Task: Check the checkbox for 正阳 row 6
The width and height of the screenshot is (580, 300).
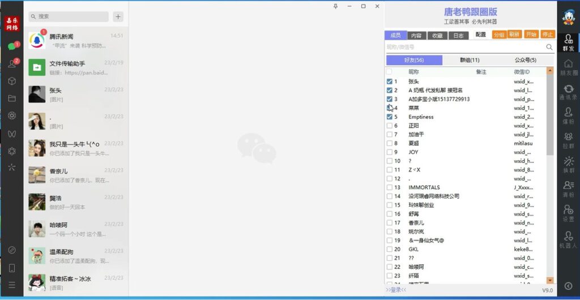Action: coord(389,126)
